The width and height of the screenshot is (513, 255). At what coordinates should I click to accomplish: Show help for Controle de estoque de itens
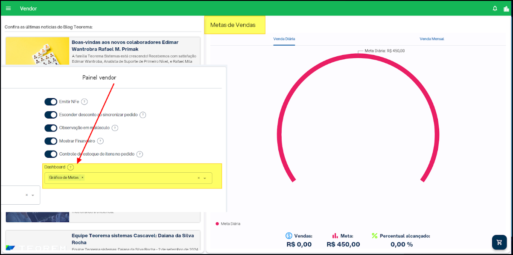click(x=140, y=154)
